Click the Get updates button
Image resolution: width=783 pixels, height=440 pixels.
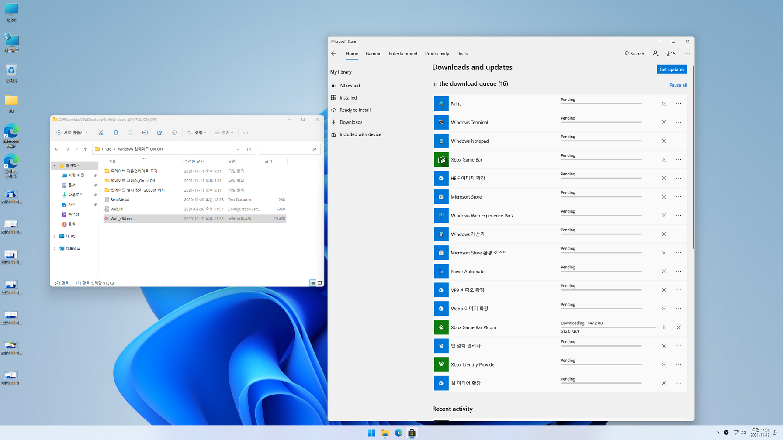click(x=672, y=69)
